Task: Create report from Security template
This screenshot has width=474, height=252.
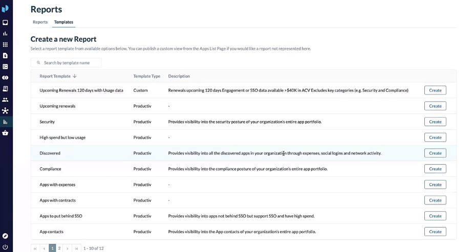Action: pyautogui.click(x=435, y=122)
